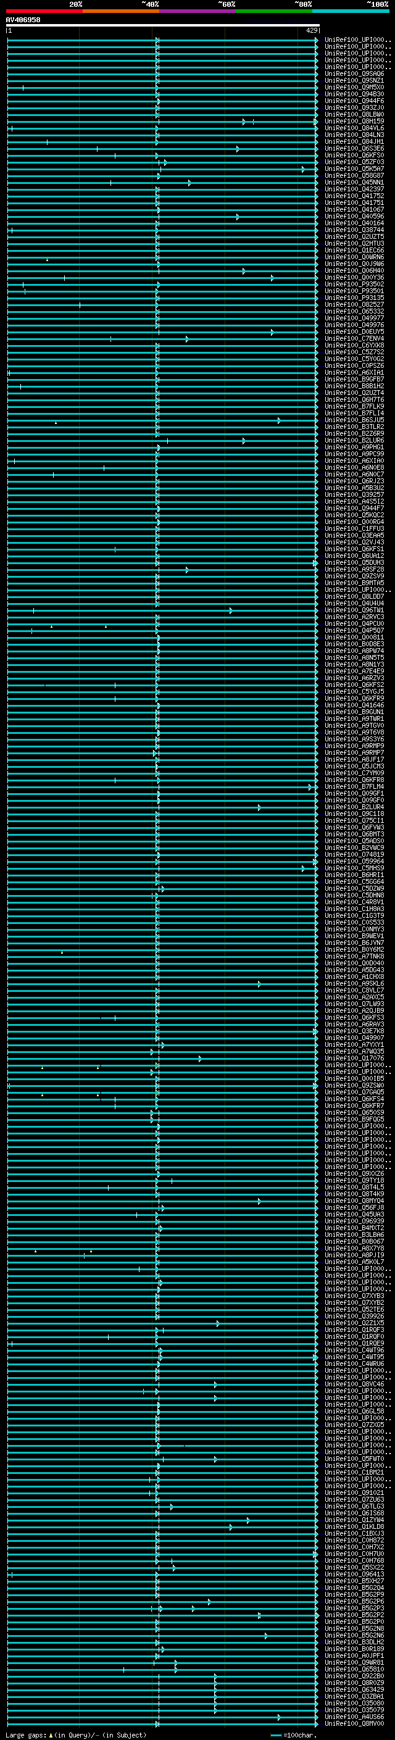Select the last hit UniRef100_Q8MV00

(x=354, y=1723)
